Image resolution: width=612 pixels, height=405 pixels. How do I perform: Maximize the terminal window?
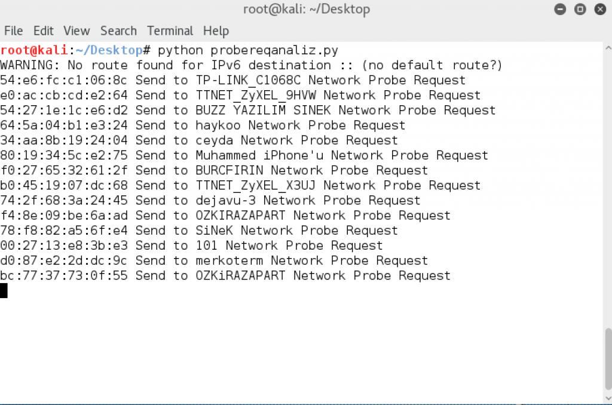(579, 10)
